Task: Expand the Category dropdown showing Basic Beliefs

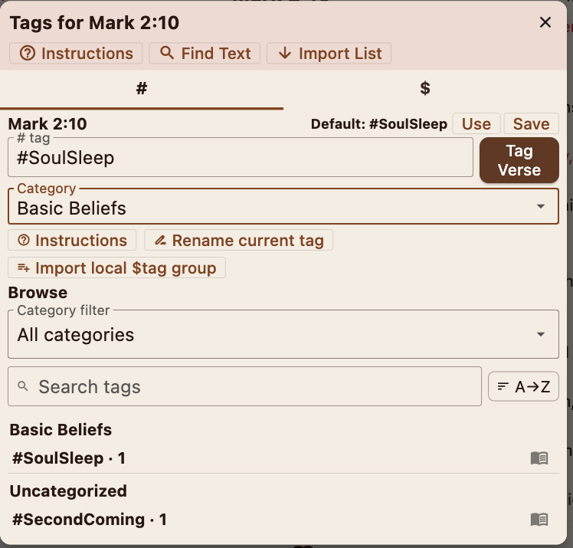Action: (x=283, y=208)
